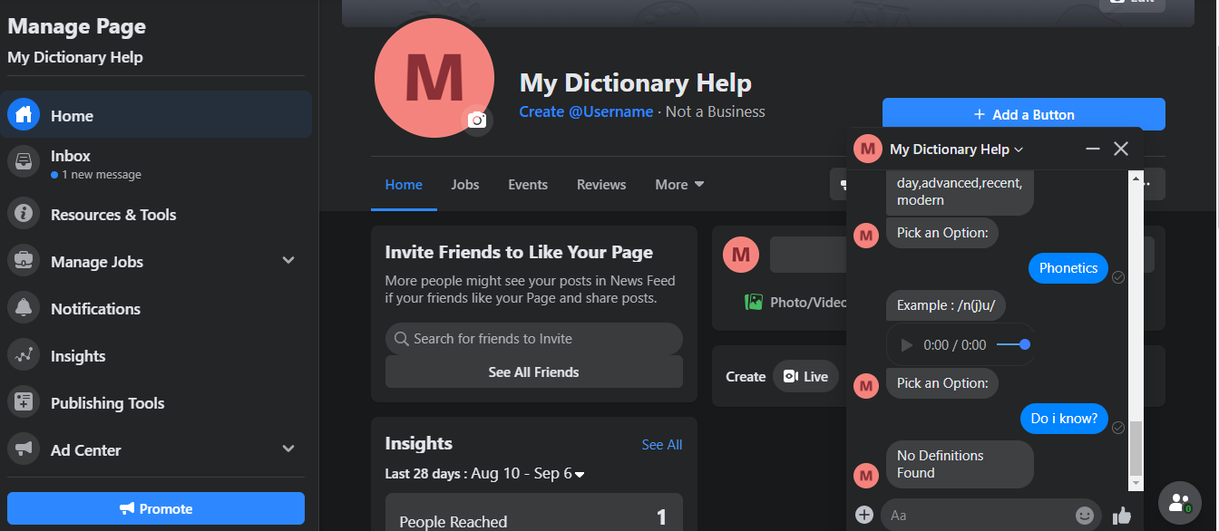The image size is (1219, 531).
Task: Click the Phonetics message bubble
Action: [1068, 267]
